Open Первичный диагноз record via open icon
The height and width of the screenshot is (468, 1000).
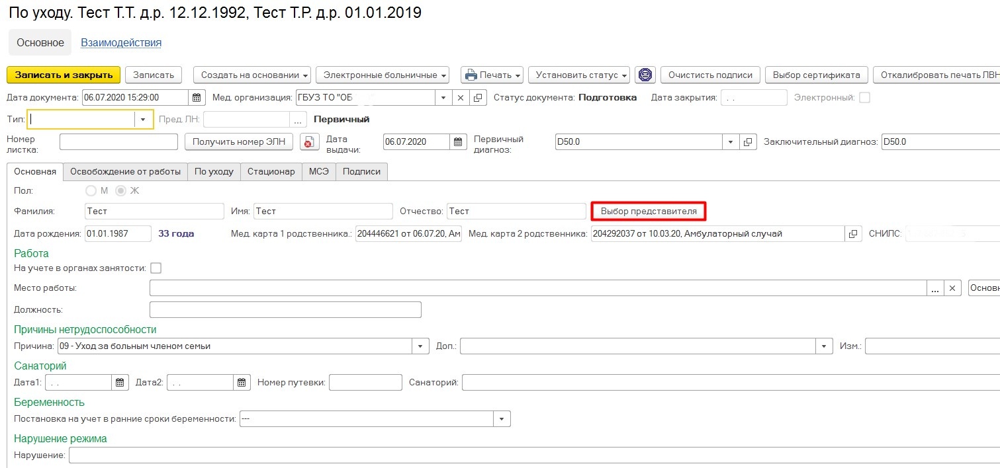pos(748,142)
